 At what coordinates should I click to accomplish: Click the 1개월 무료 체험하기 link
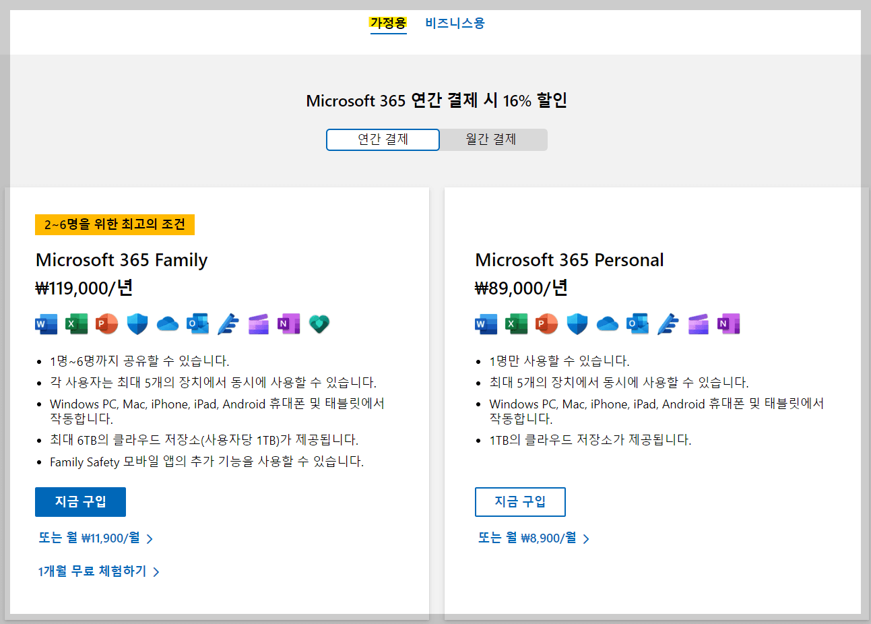tap(98, 571)
